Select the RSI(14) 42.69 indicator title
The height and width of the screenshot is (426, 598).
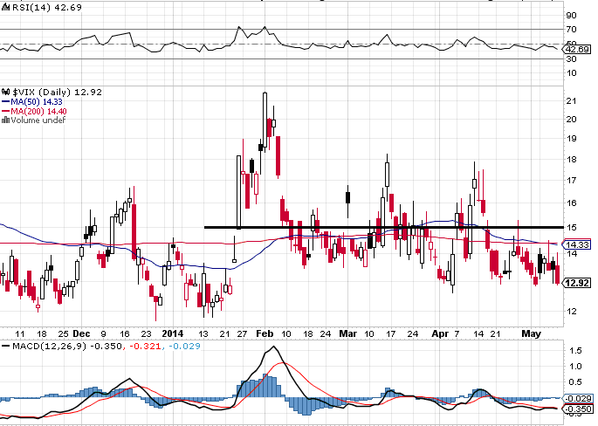[47, 7]
